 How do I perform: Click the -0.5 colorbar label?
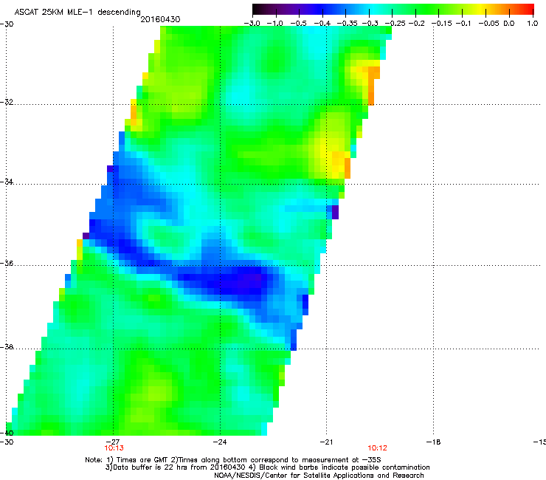pyautogui.click(x=298, y=24)
